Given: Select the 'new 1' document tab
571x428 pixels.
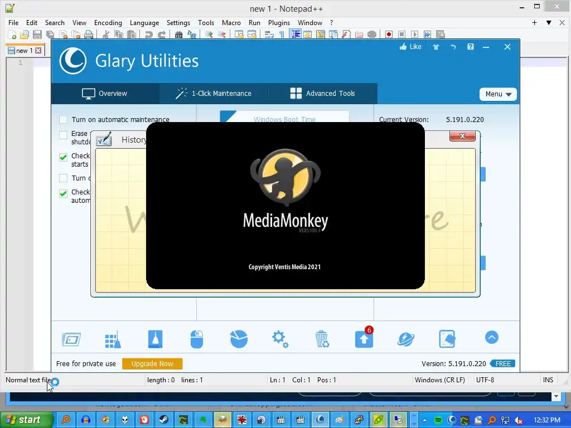Looking at the screenshot, I should [x=25, y=51].
